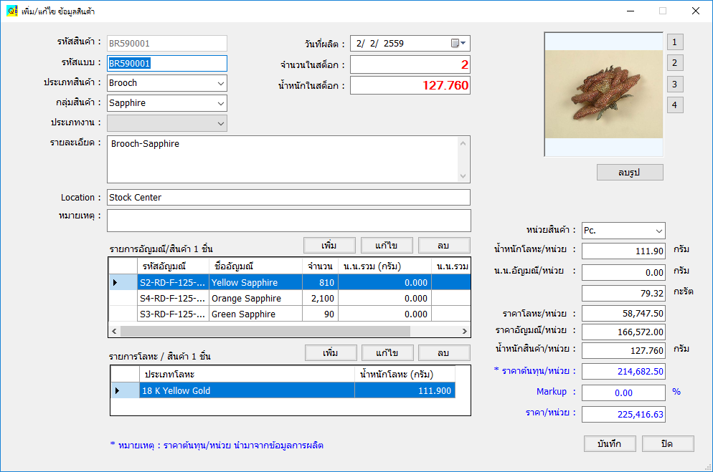Open the Pc. unit dropdown
713x472 pixels.
(658, 231)
